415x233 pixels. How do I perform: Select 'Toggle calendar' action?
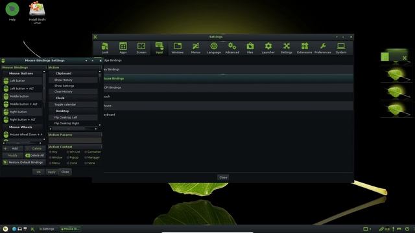tap(73, 104)
